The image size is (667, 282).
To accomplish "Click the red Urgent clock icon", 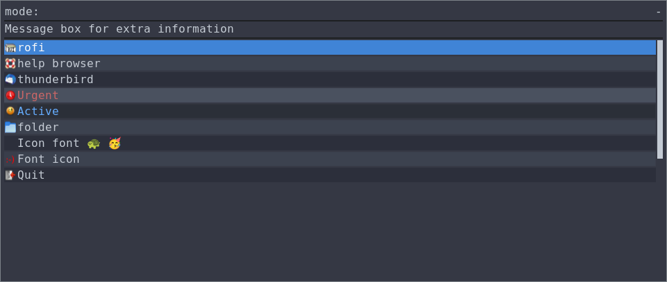I will point(10,96).
